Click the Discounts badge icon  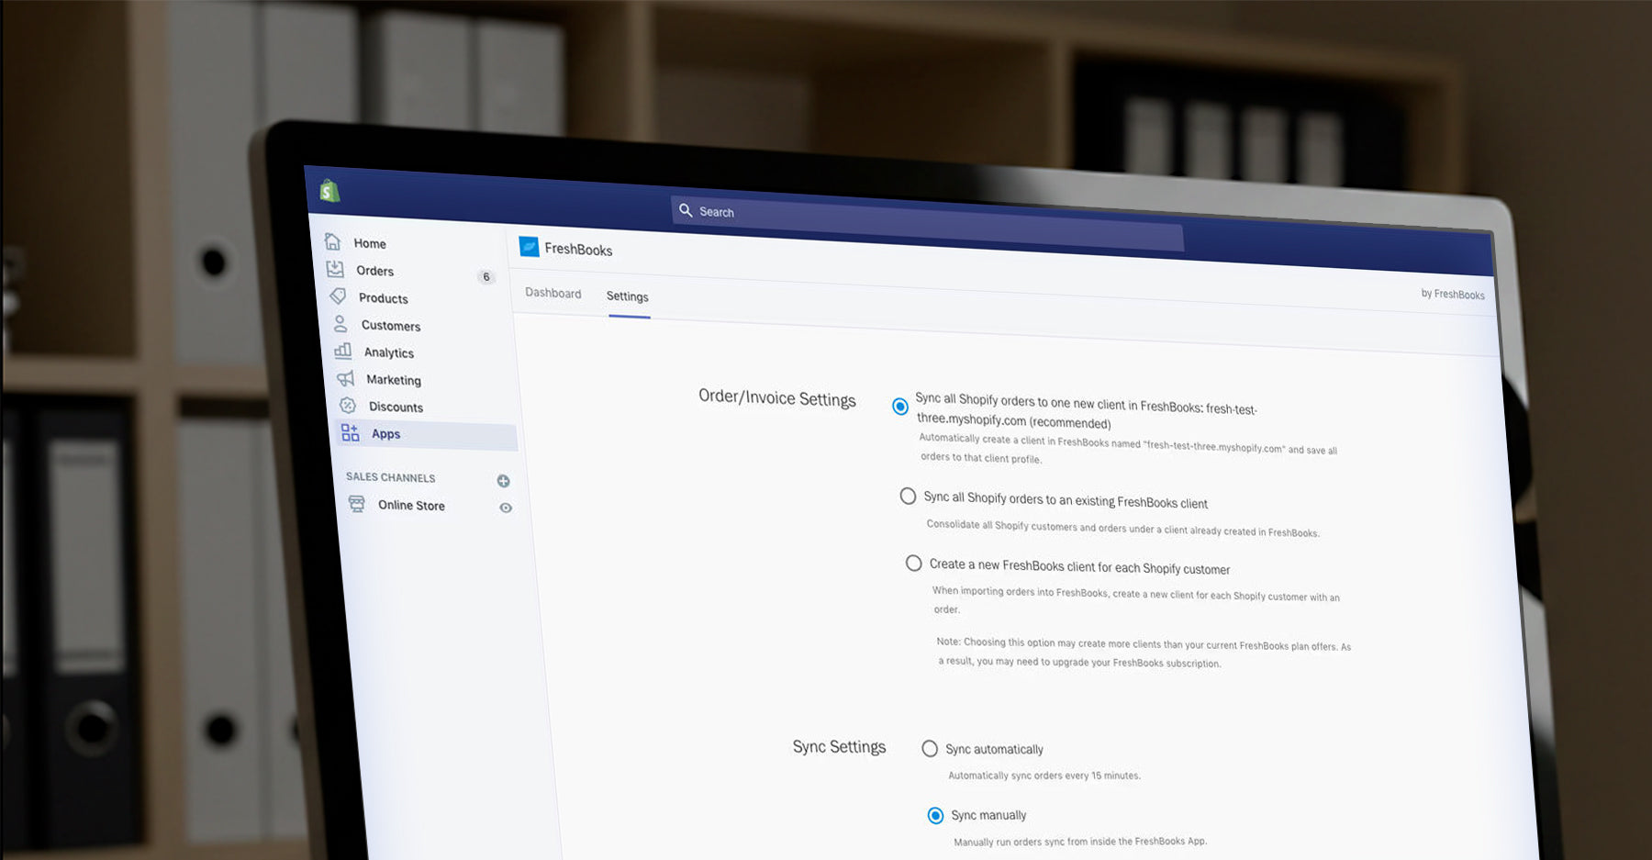tap(348, 405)
